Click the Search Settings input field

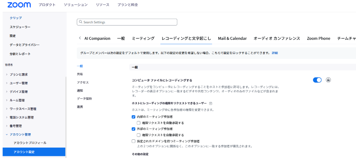click(127, 22)
